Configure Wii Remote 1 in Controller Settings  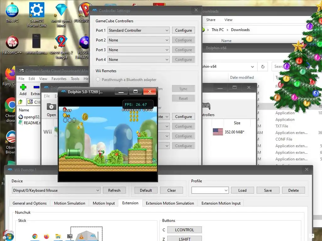pyautogui.click(x=183, y=117)
